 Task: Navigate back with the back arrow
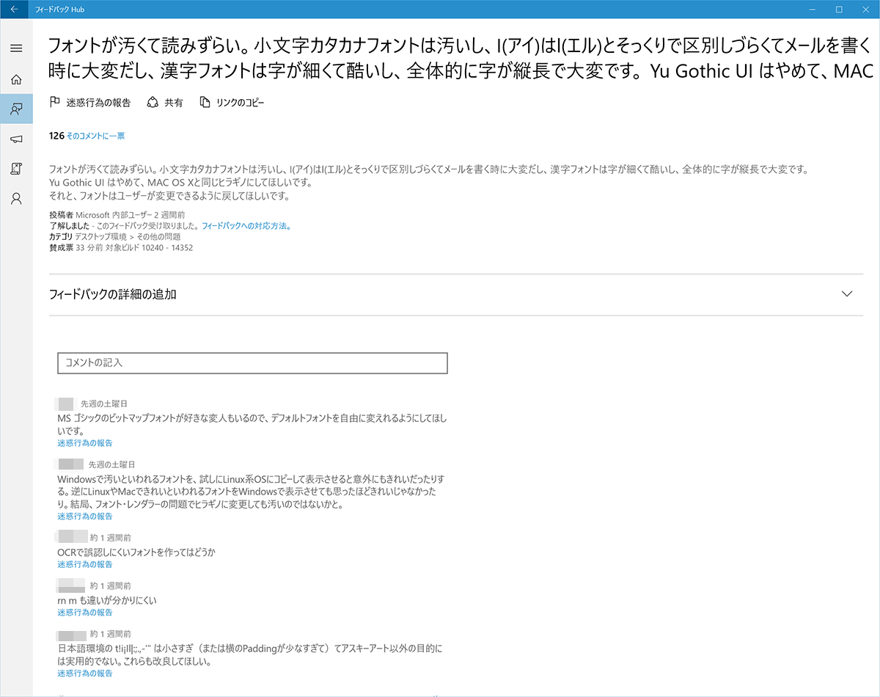pos(15,10)
